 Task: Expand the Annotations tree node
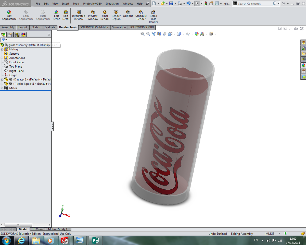point(2,58)
